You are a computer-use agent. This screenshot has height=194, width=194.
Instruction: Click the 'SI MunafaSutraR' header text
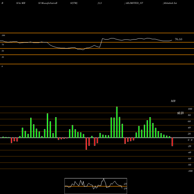(48, 3)
